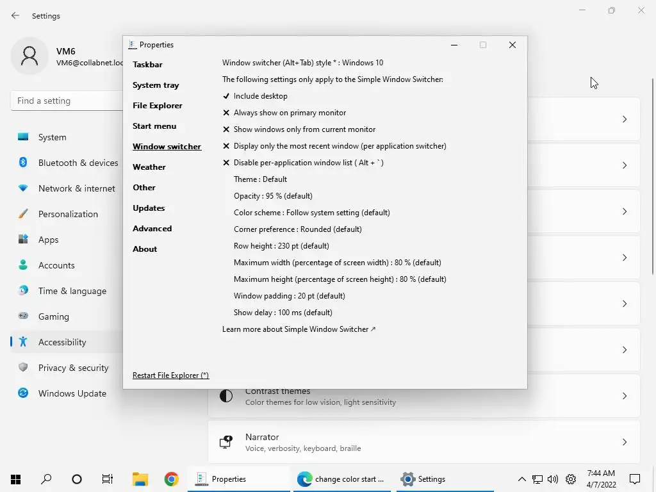Click the gear icon in system tray

click(x=571, y=479)
